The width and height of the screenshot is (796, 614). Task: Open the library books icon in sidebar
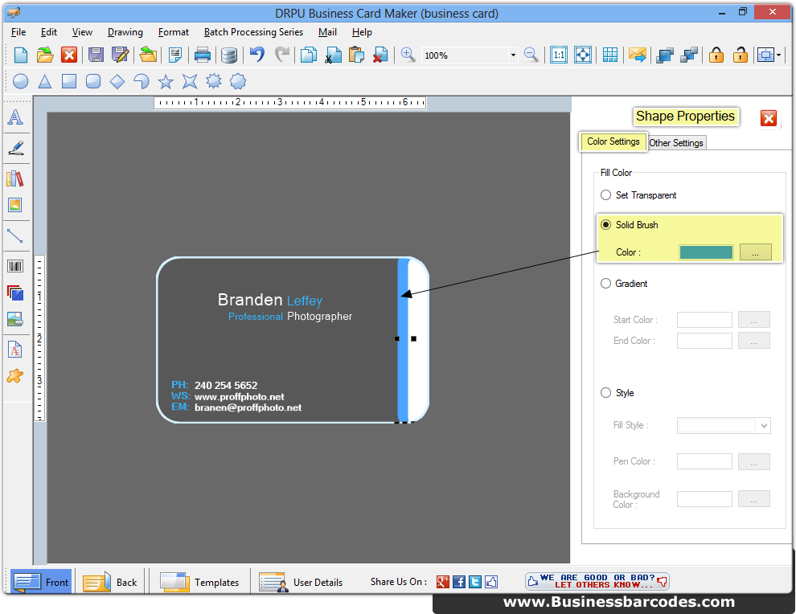coord(15,178)
